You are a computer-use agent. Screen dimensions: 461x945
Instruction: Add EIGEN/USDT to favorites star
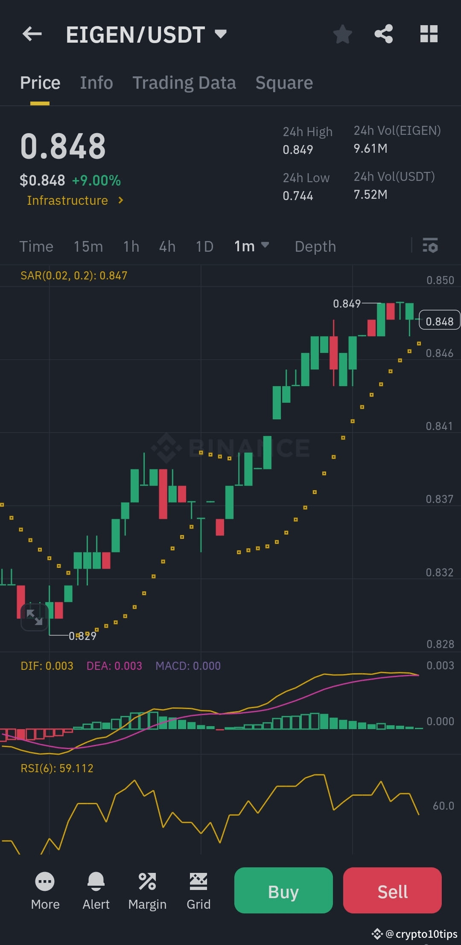click(342, 34)
